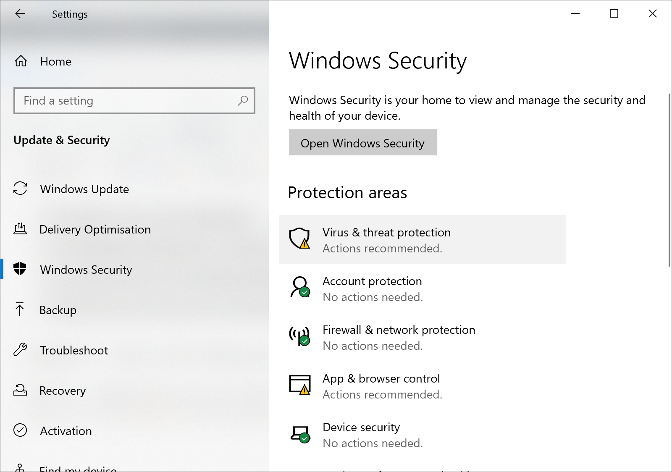Screen dimensions: 672x472
Task: Click No actions needed under Firewall & network protection
Action: click(x=373, y=346)
